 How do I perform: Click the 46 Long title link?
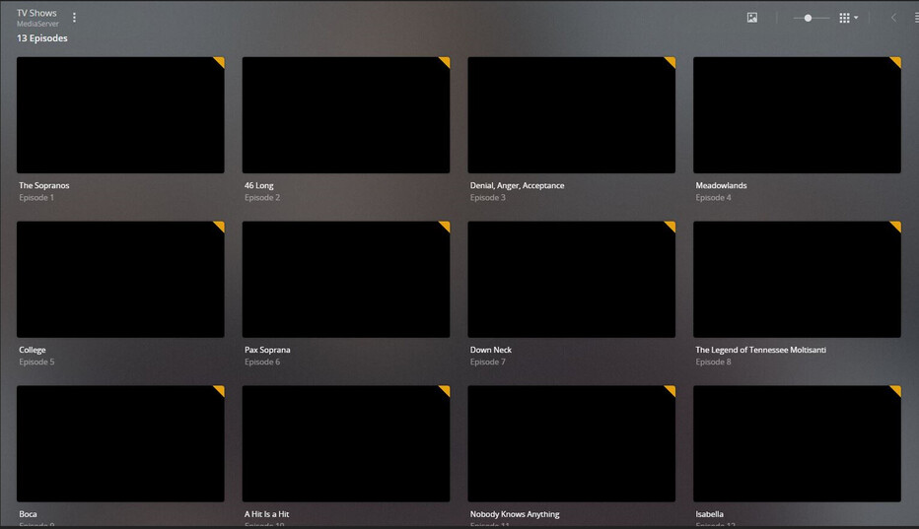259,185
